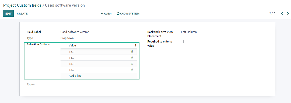Toggle Required to enter a value checkbox
This screenshot has height=103, width=291.
[x=182, y=42]
